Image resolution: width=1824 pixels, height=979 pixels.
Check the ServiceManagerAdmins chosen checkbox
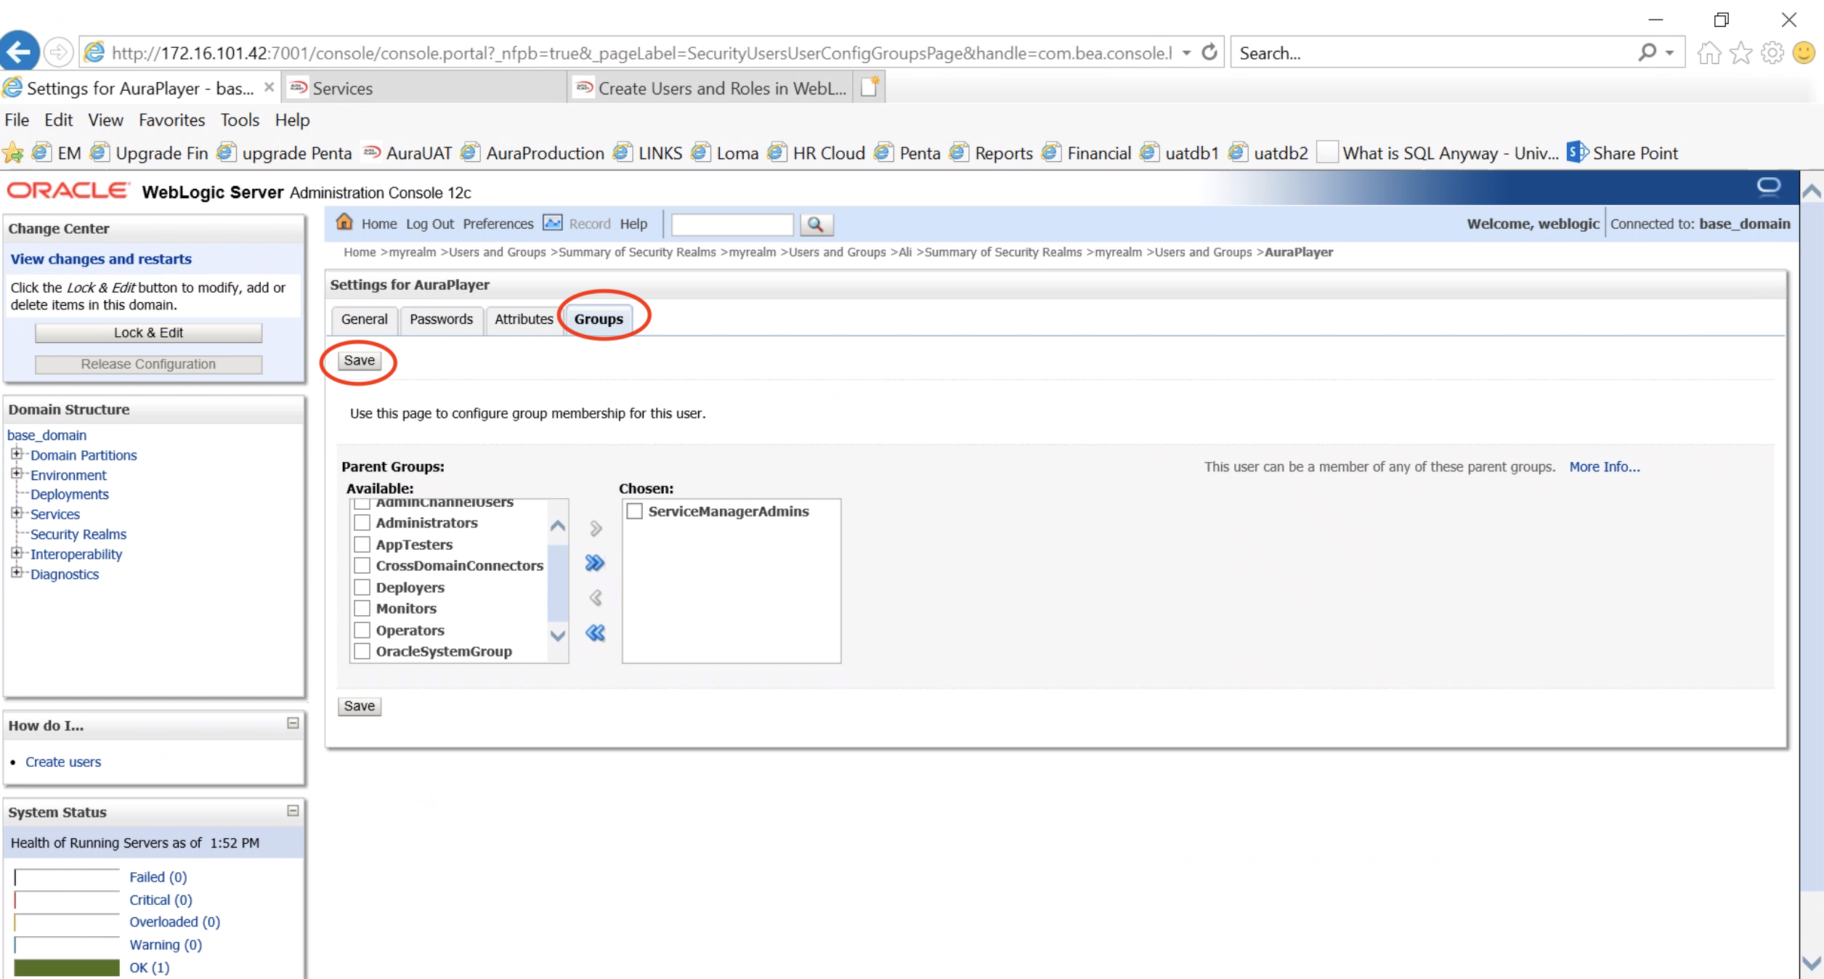tap(635, 511)
